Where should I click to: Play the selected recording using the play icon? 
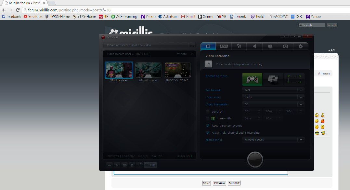(x=117, y=165)
